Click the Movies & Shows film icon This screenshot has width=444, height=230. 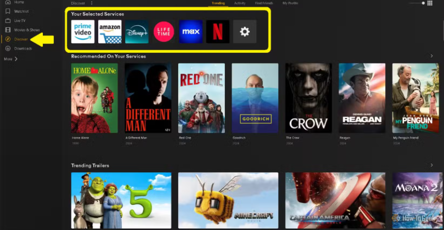(8, 30)
